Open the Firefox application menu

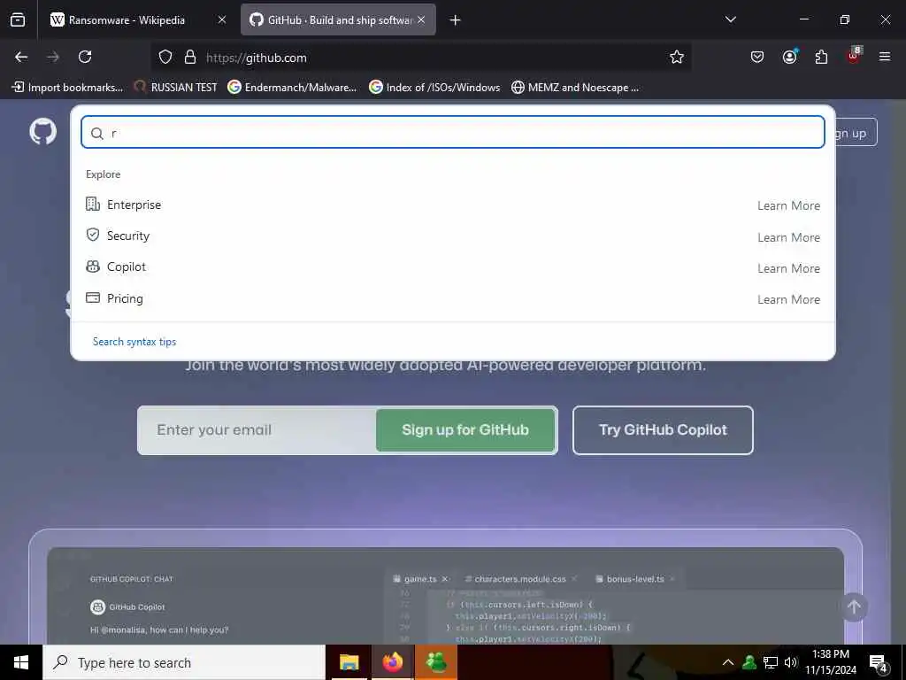pyautogui.click(x=885, y=57)
